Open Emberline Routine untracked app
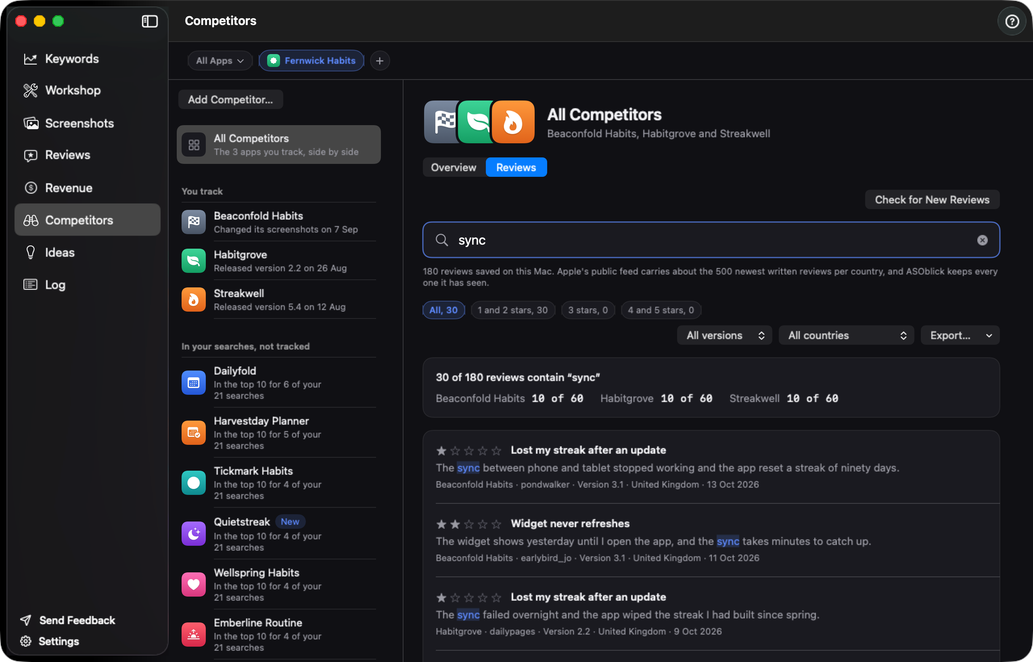This screenshot has width=1033, height=662. (x=278, y=634)
